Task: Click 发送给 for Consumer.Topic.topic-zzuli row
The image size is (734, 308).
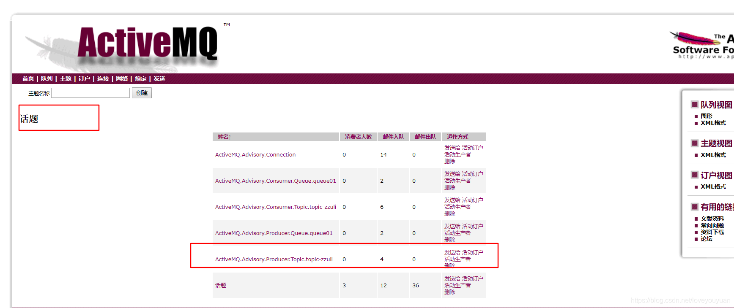Action: tap(452, 200)
